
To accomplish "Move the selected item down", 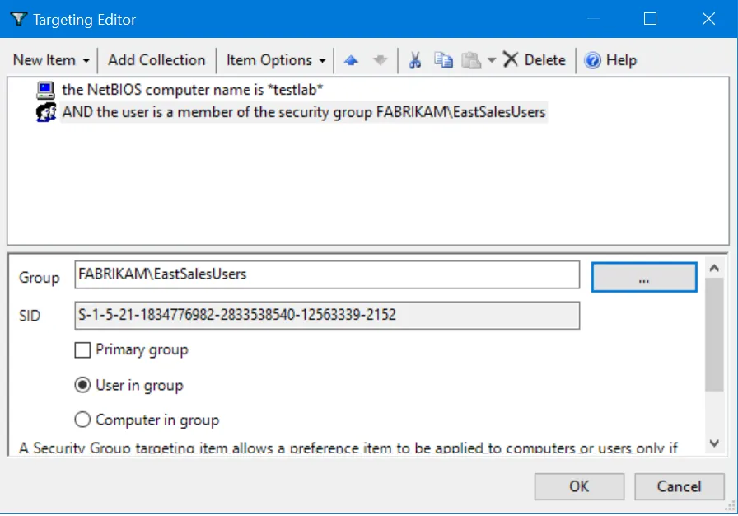I will pos(379,59).
